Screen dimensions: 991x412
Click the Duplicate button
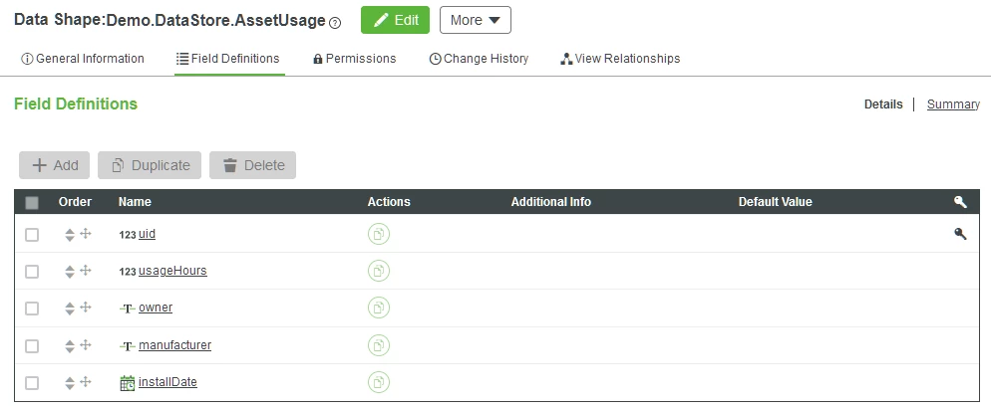click(150, 165)
